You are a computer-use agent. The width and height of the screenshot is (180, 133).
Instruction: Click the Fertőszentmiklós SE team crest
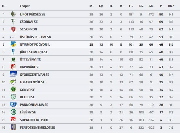(x=13, y=127)
